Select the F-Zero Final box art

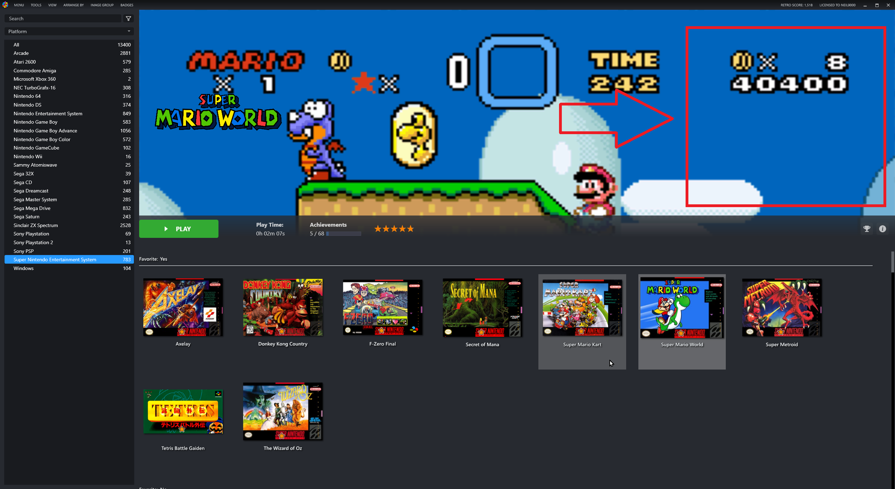point(382,307)
